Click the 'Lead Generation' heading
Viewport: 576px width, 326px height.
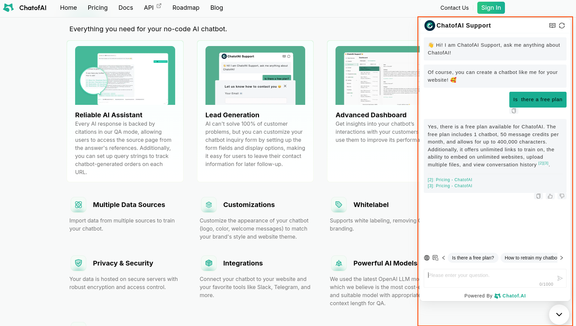click(232, 115)
